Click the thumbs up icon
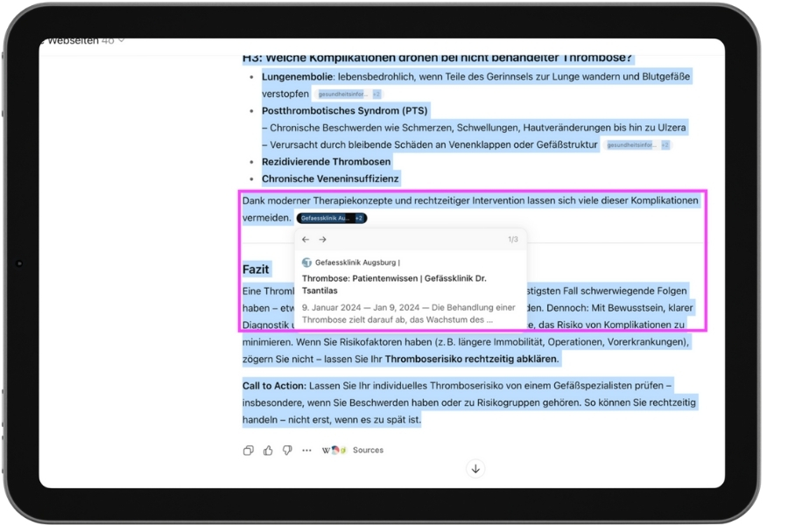 pyautogui.click(x=268, y=451)
